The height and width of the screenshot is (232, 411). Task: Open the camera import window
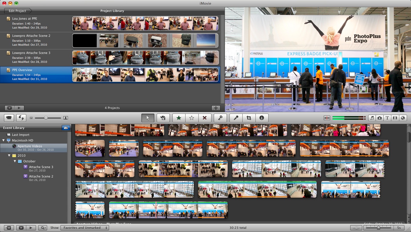[9, 118]
